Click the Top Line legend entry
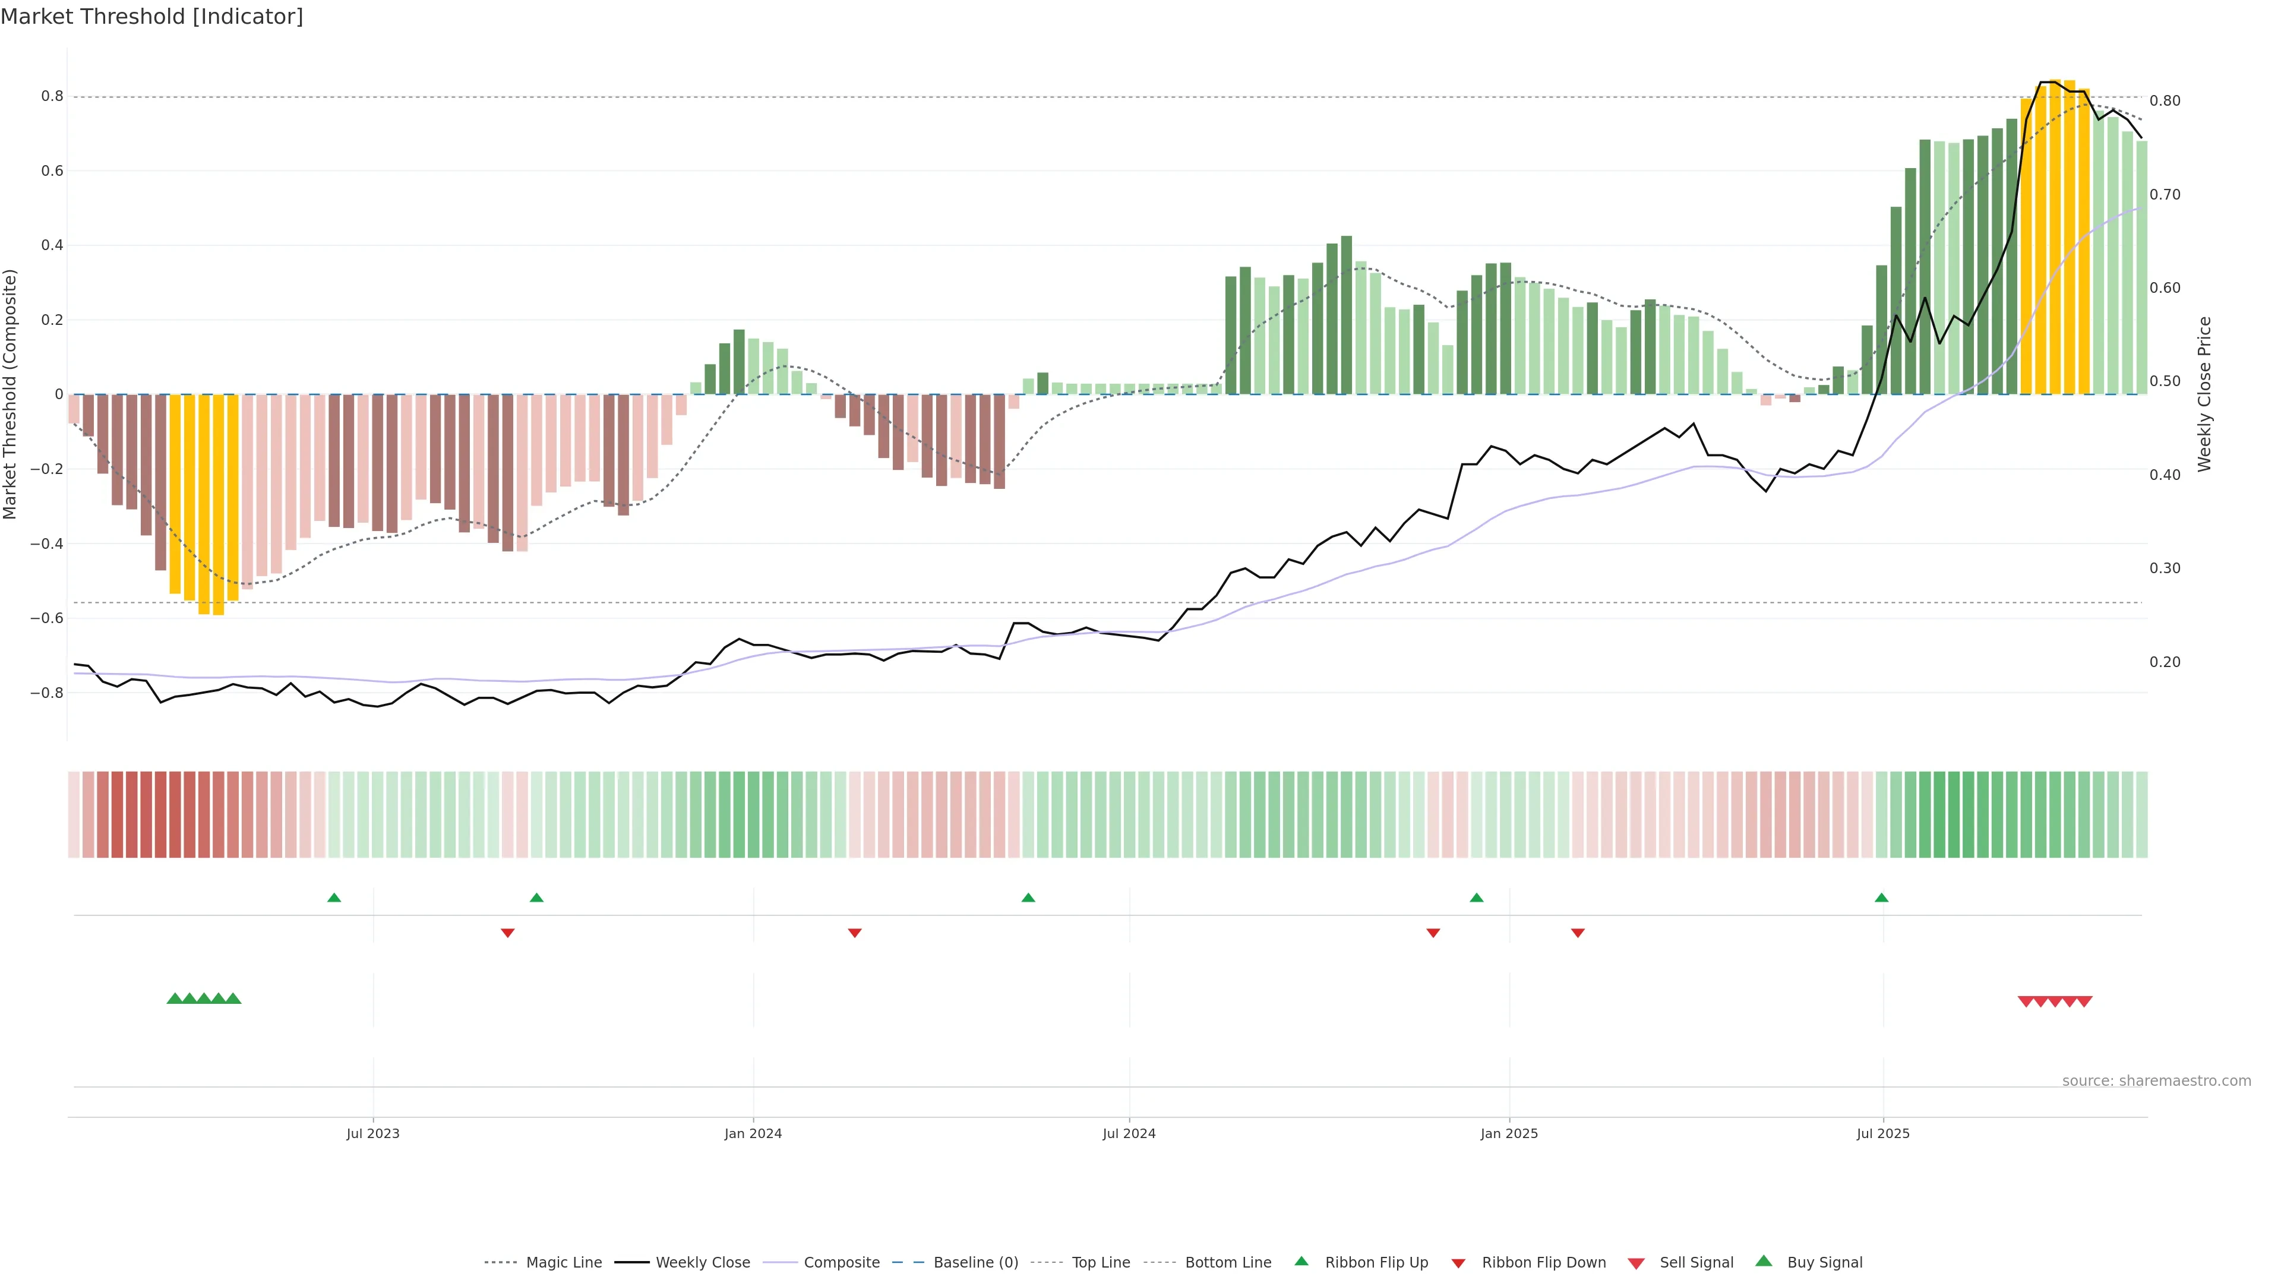 pyautogui.click(x=1101, y=1263)
